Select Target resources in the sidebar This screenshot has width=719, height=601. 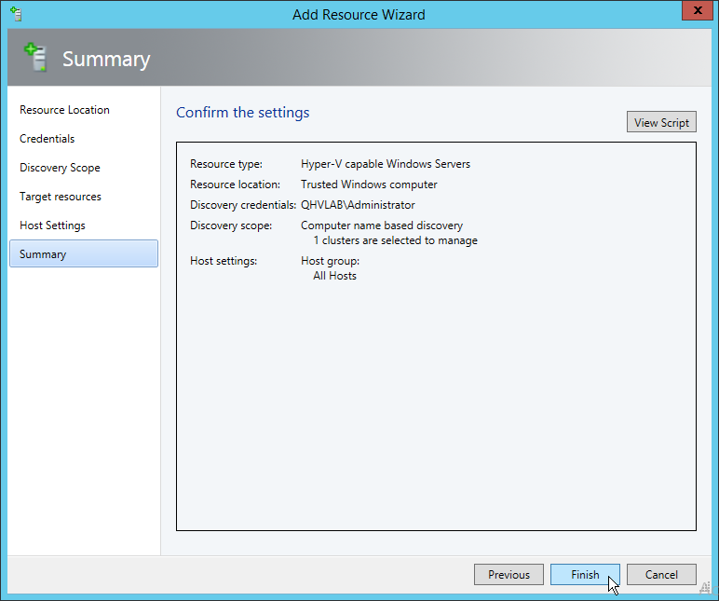pos(61,197)
